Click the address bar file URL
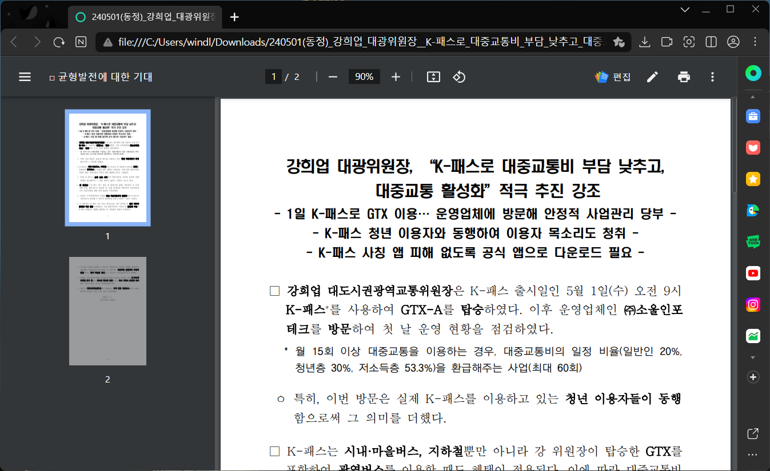The image size is (770, 471). click(x=360, y=42)
